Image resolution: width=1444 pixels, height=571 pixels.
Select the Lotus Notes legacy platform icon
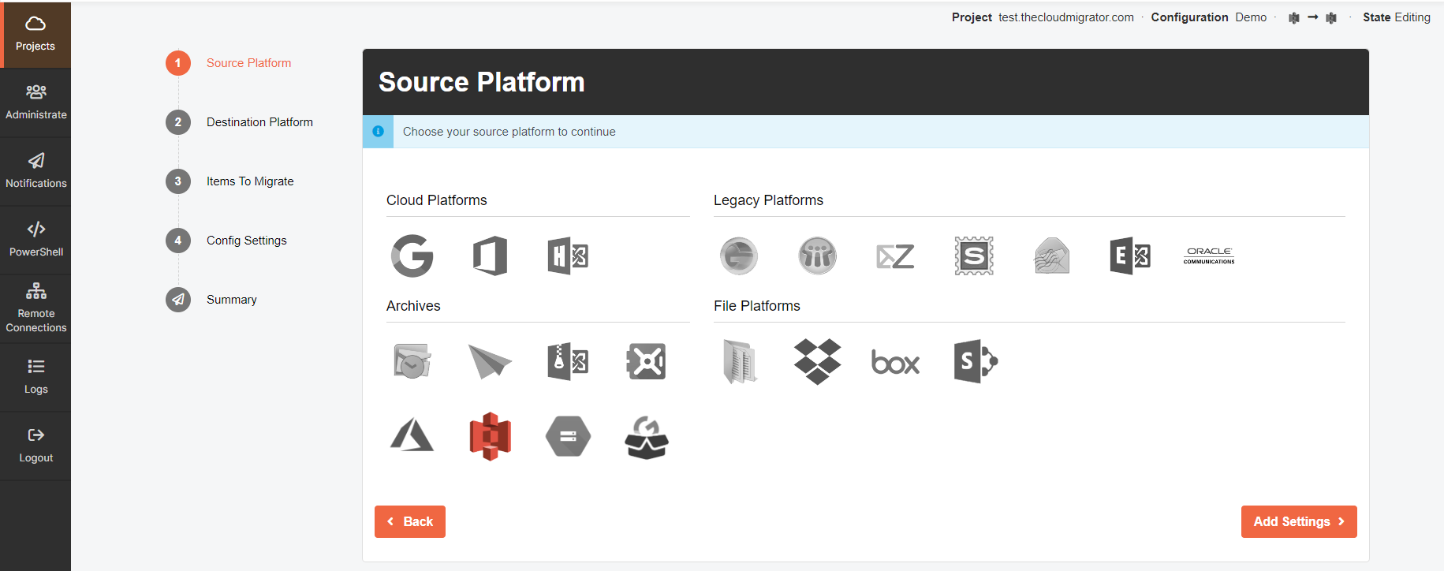(817, 256)
